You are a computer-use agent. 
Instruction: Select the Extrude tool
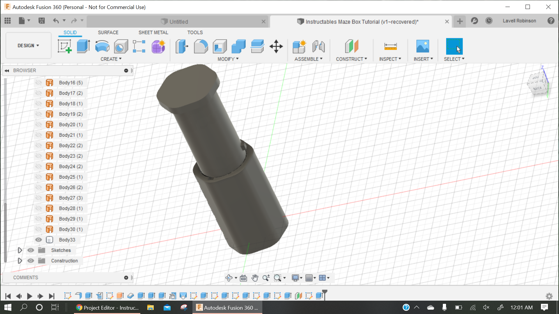click(x=84, y=46)
